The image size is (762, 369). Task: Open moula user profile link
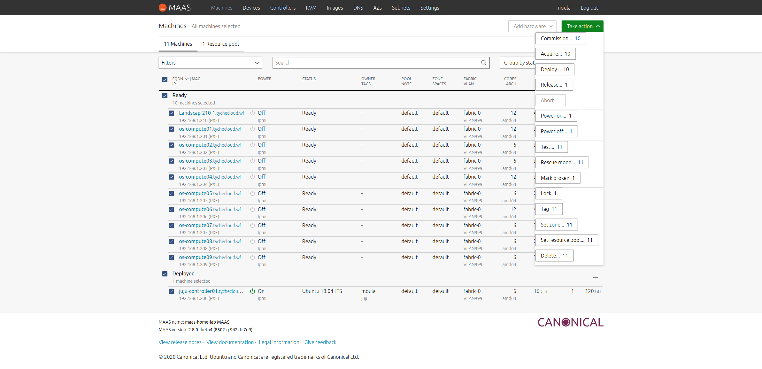coord(563,8)
